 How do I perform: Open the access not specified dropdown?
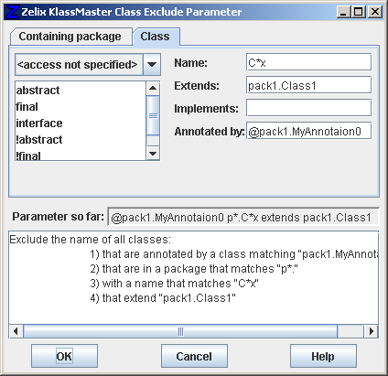click(x=88, y=65)
